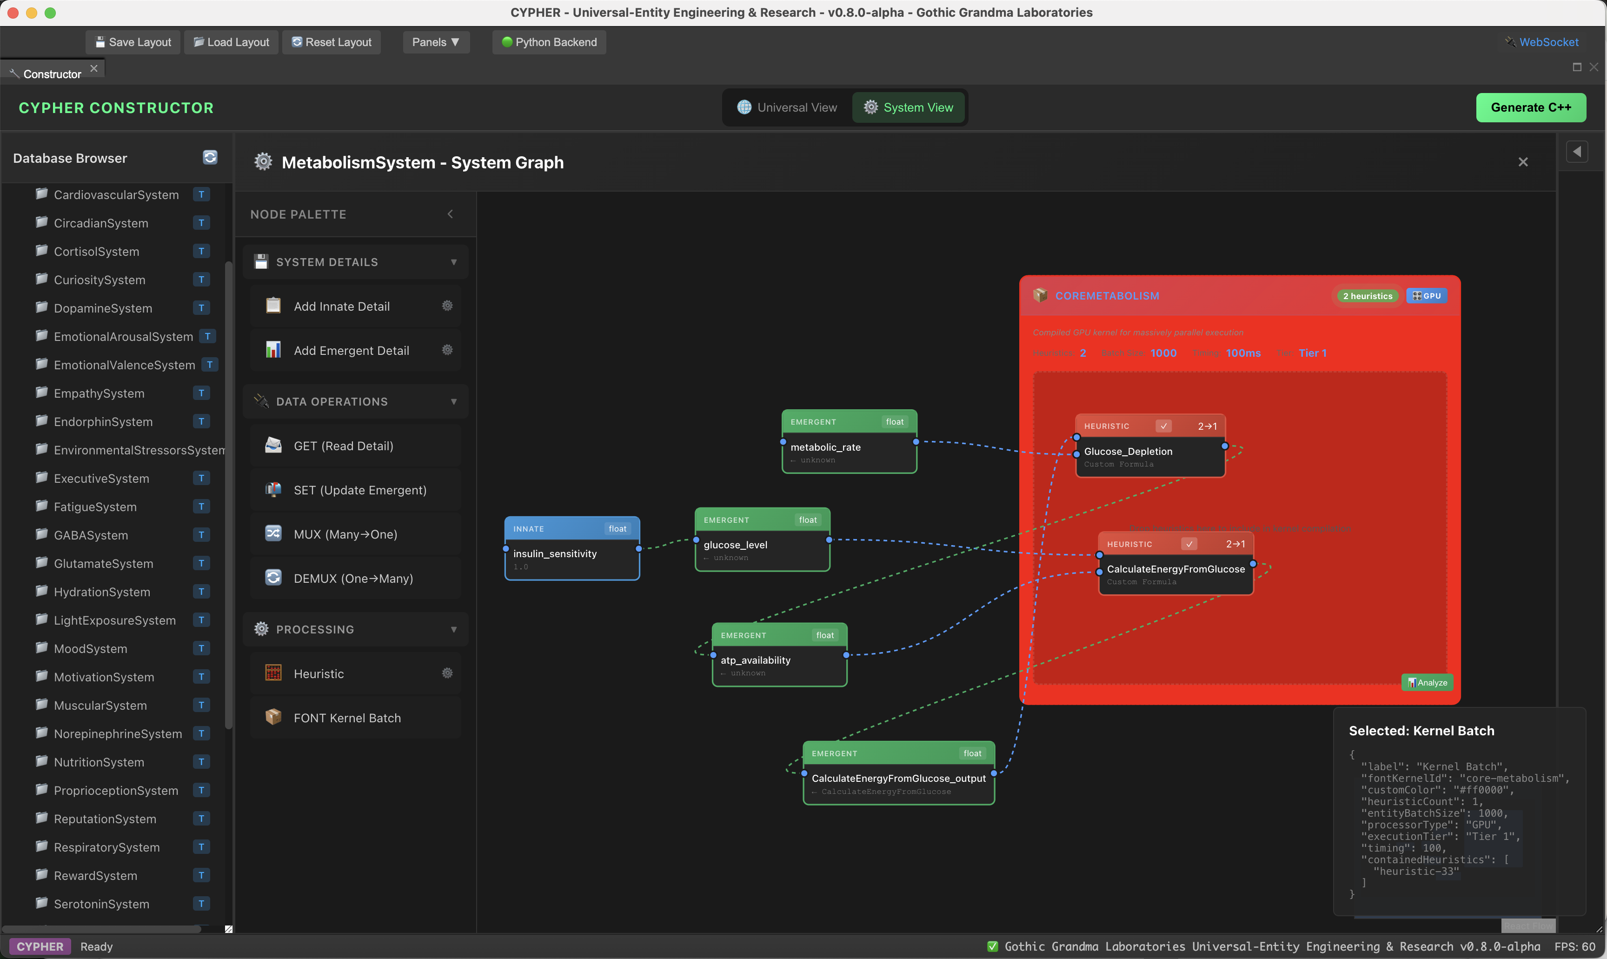Select the Constructor panel tab

coord(52,73)
